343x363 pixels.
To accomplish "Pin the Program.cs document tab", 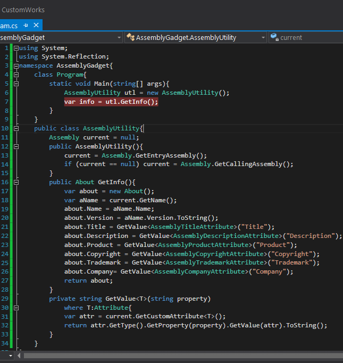I will (26, 25).
